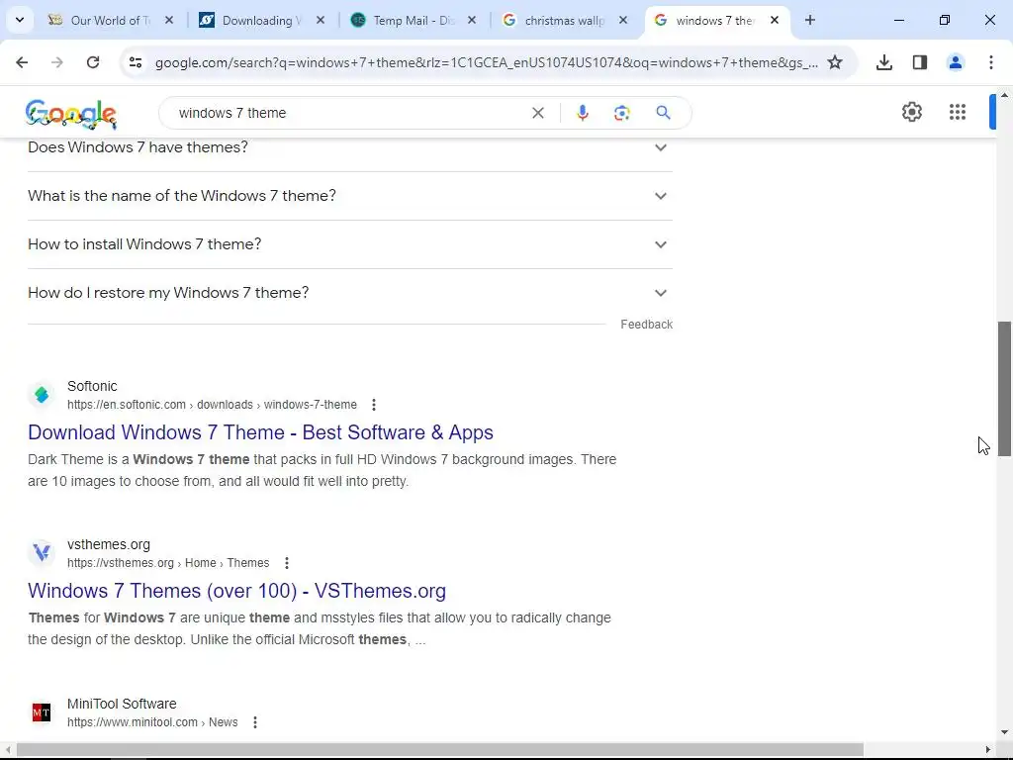Viewport: 1013px width, 760px height.
Task: Click the scroll-down arrow of vertical scrollbar
Action: 1004,733
